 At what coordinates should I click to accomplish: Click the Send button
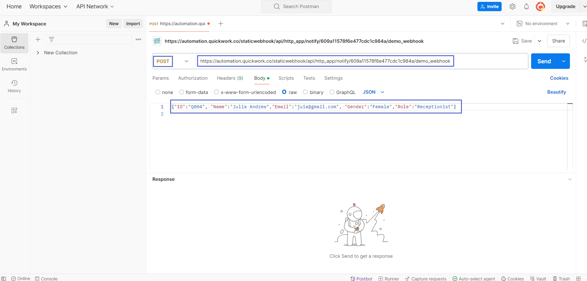(544, 61)
